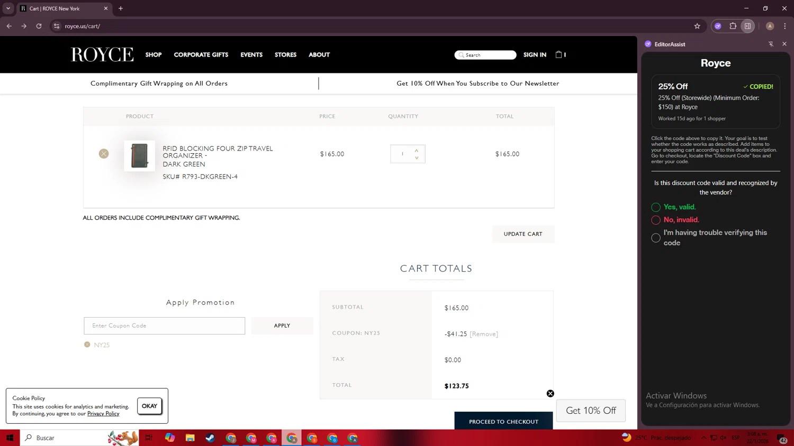This screenshot has height=446, width=794.
Task: Open the STORES menu
Action: pyautogui.click(x=285, y=54)
